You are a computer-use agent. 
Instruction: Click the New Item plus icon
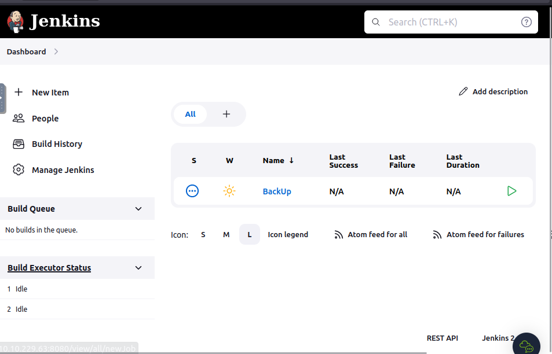click(19, 92)
